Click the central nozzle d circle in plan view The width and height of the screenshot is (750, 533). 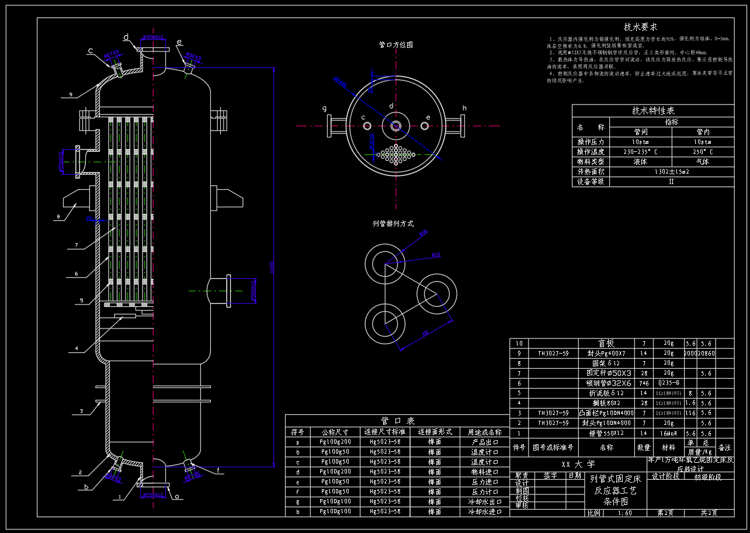coord(396,126)
